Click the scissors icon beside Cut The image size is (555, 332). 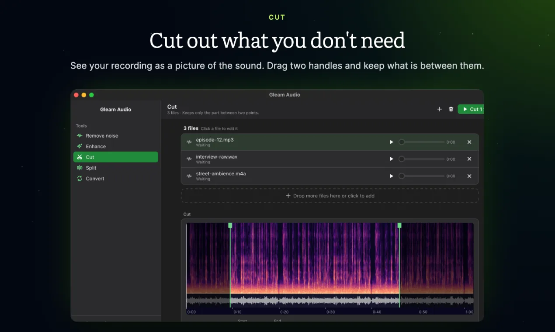80,157
